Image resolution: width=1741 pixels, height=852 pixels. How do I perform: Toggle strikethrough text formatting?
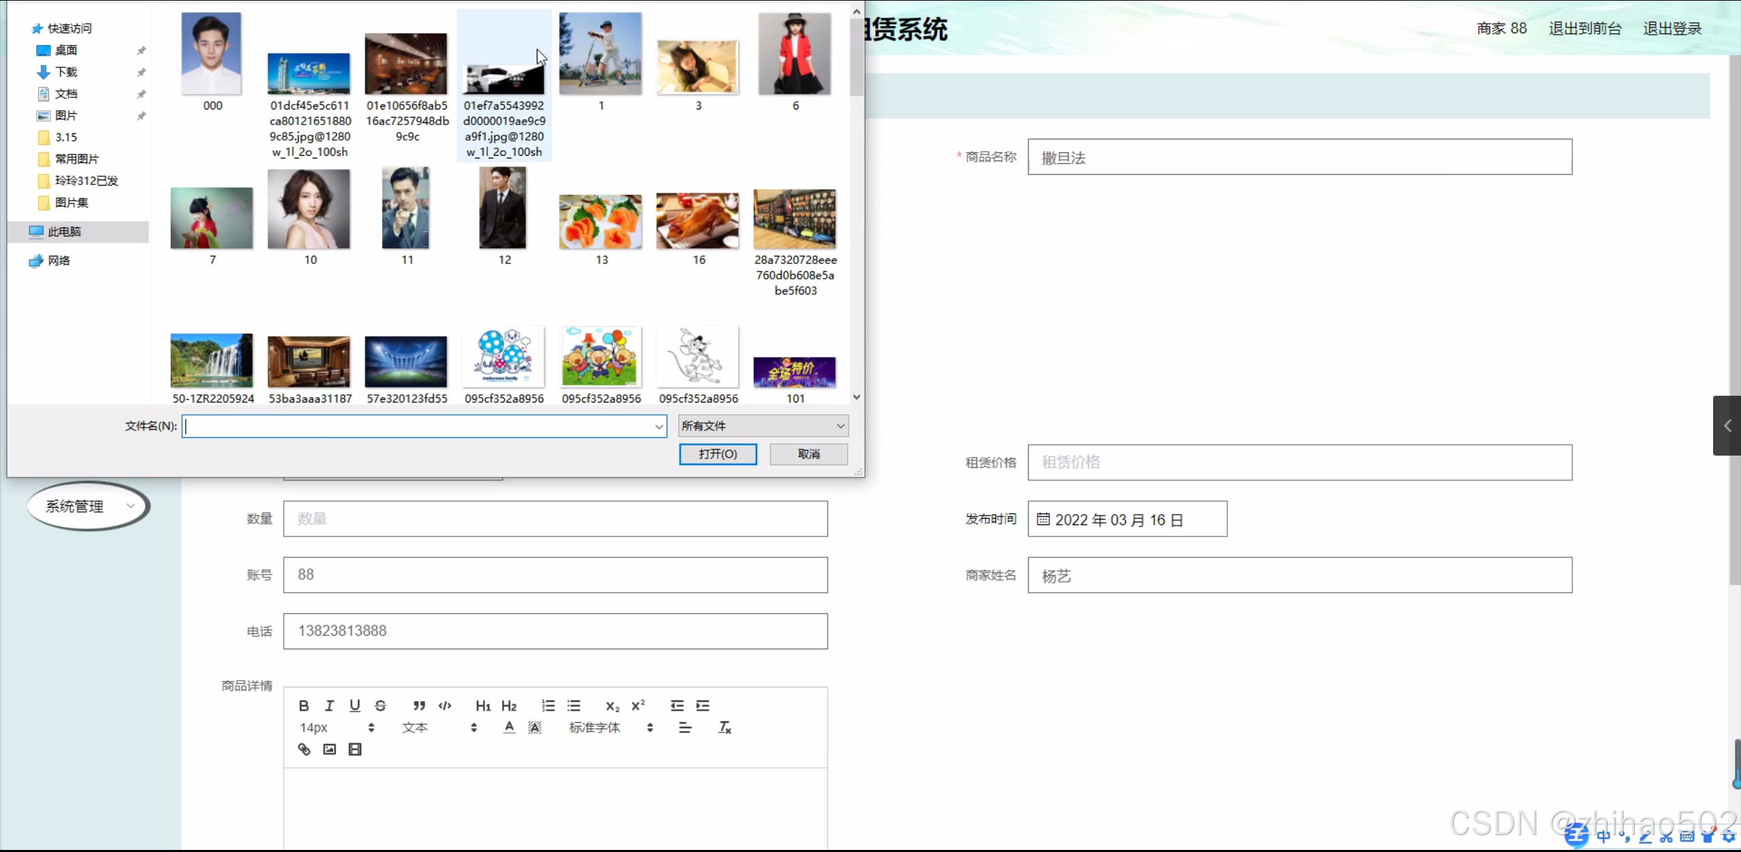380,706
